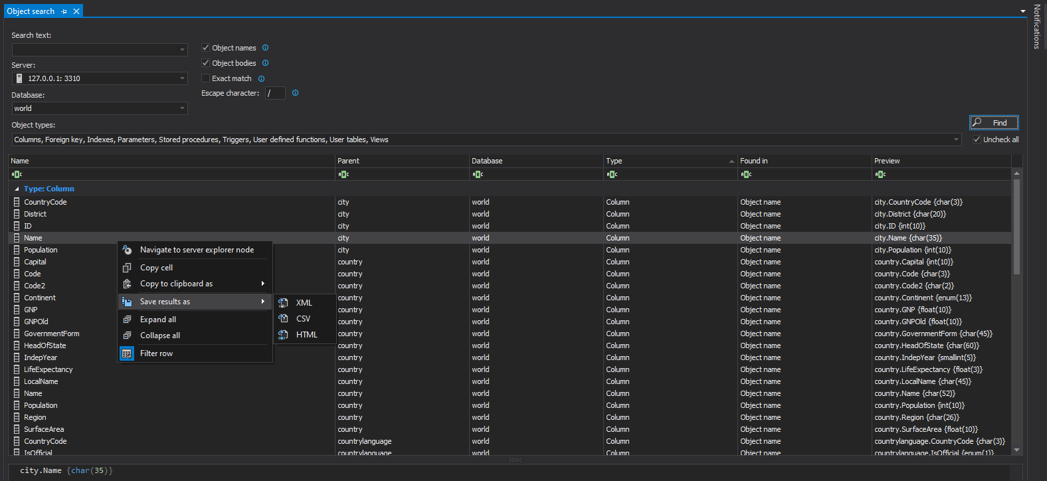The width and height of the screenshot is (1047, 481).
Task: Choose Navigate to server explorer node
Action: pyautogui.click(x=197, y=250)
